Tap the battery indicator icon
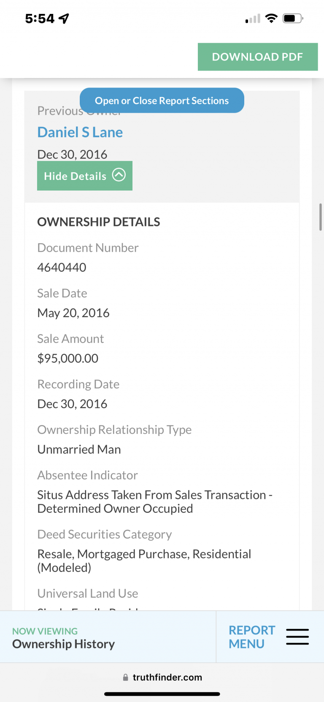This screenshot has height=702, width=324. 293,19
